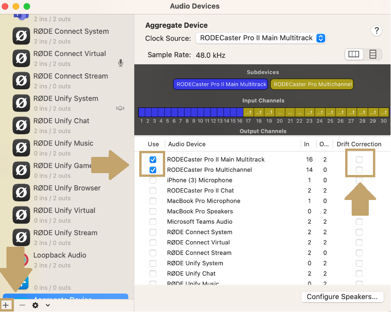The height and width of the screenshot is (312, 391).
Task: Enable Drift Correction for RODECaster Pro II Main Multitrack
Action: coord(359,160)
